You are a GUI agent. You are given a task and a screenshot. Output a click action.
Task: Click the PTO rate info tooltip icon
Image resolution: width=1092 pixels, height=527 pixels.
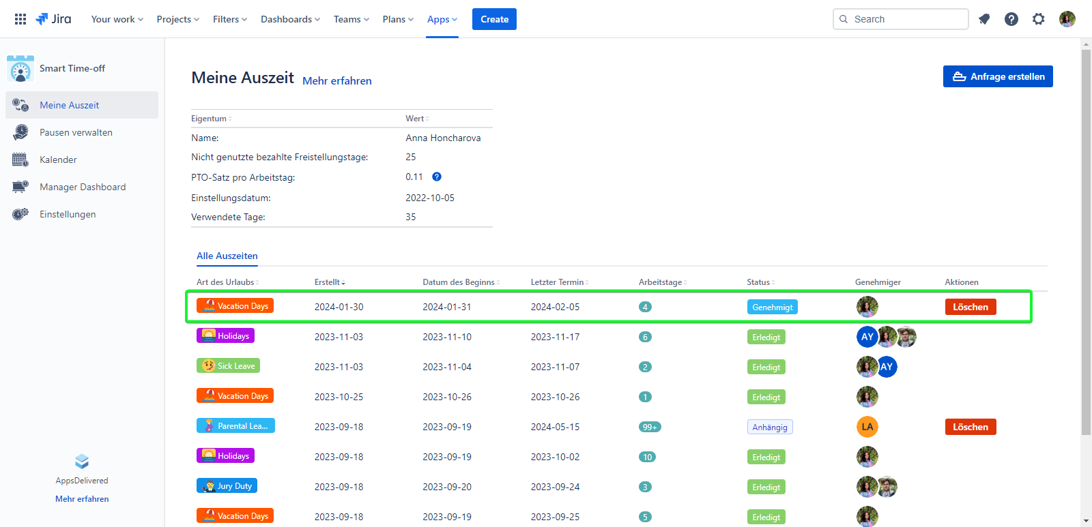437,177
